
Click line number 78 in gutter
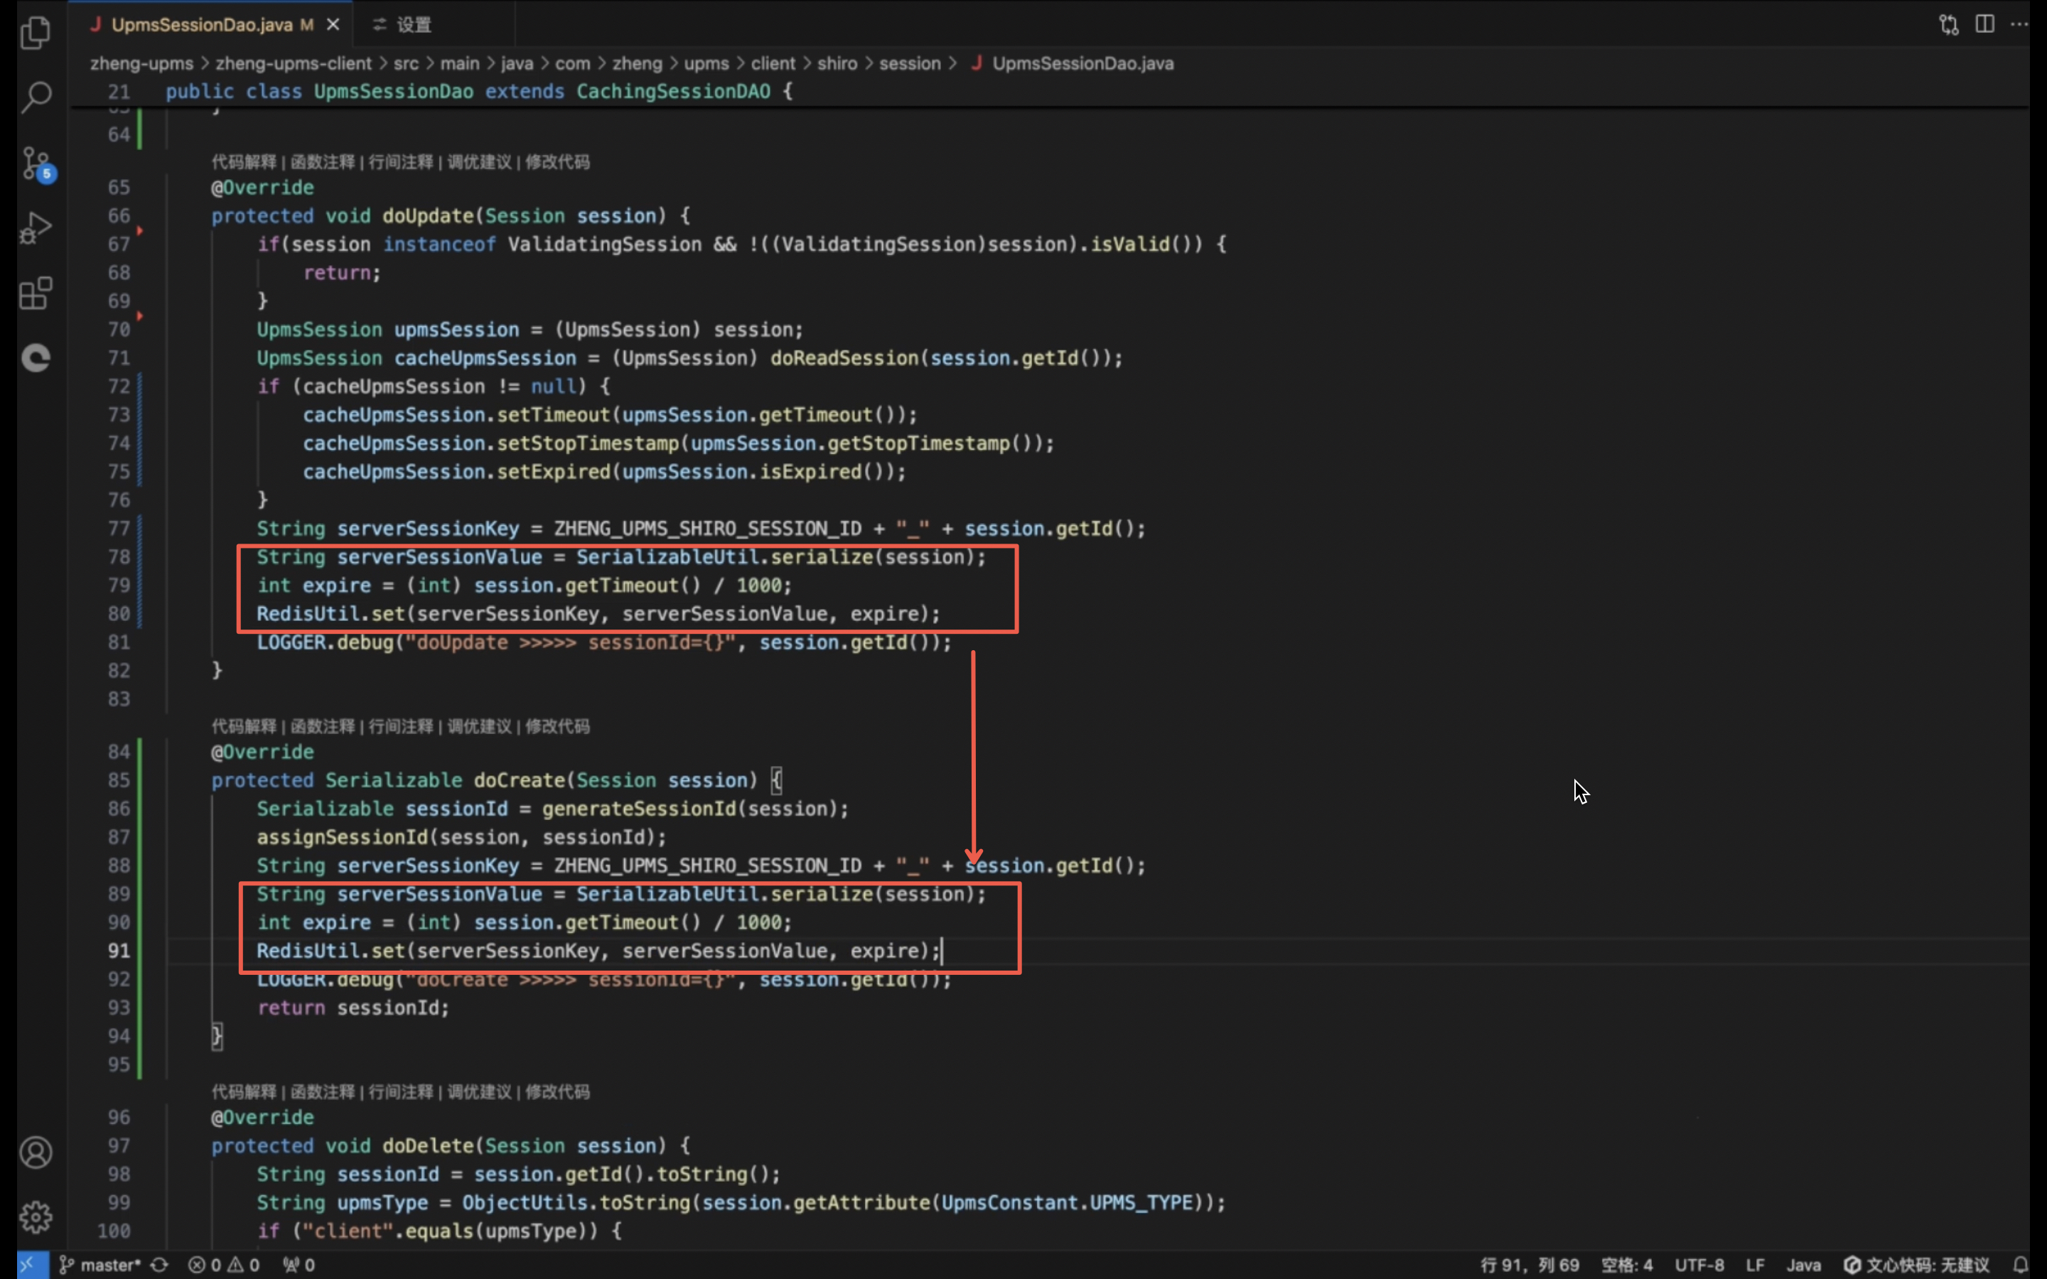119,556
